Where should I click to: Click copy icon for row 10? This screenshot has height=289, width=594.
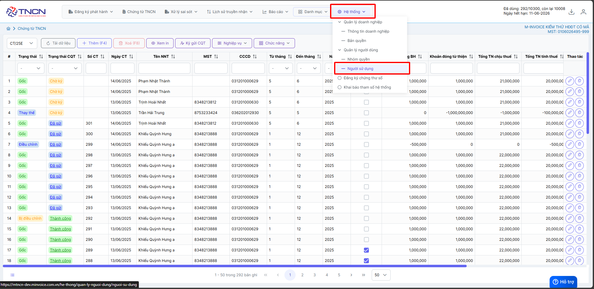click(x=579, y=176)
